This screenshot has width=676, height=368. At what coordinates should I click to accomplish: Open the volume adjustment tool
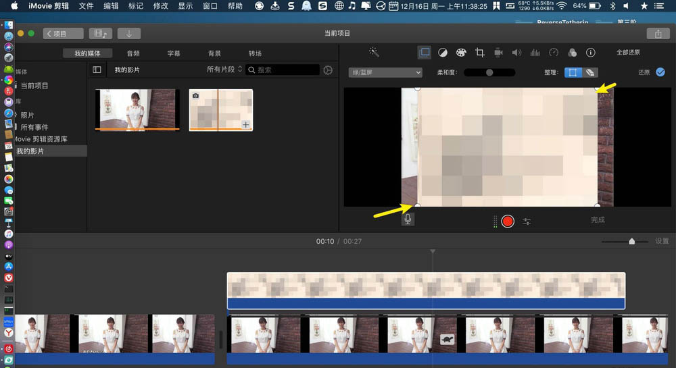pyautogui.click(x=516, y=53)
